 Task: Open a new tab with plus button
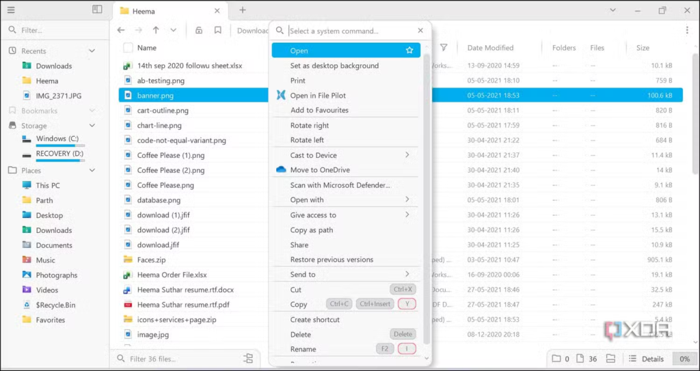(x=242, y=10)
